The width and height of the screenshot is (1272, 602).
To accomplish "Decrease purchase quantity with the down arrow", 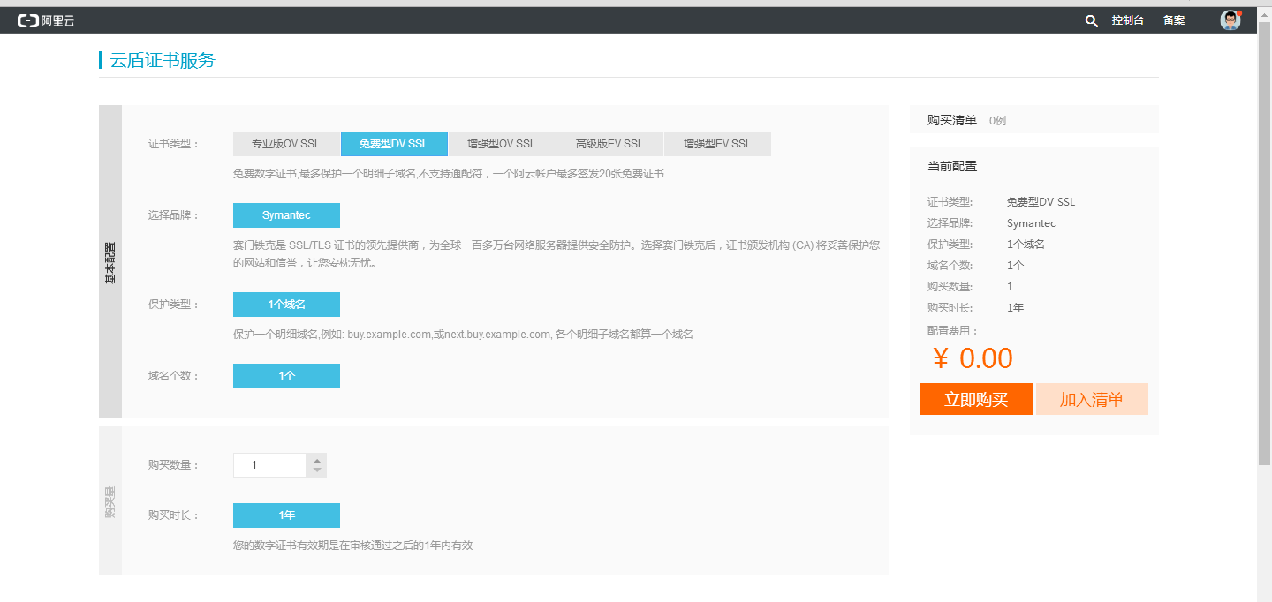I will point(317,471).
